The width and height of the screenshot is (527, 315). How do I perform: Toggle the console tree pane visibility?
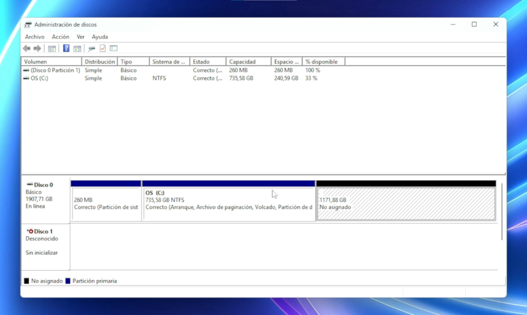(52, 48)
